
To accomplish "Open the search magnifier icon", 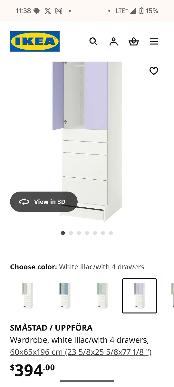I will [x=93, y=42].
